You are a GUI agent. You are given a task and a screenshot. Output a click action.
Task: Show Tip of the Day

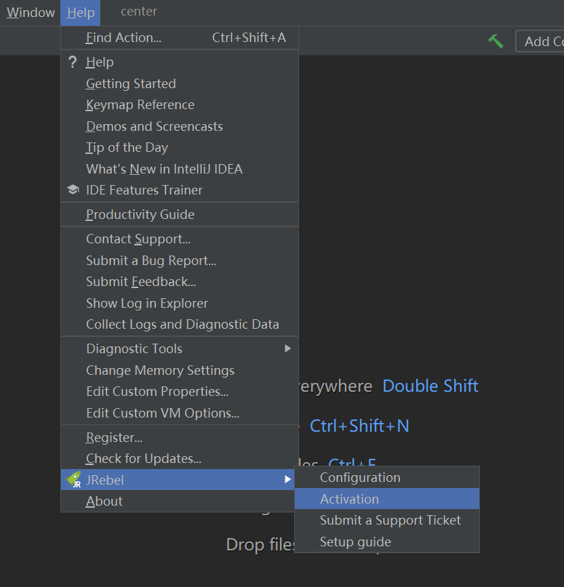pyautogui.click(x=180, y=148)
